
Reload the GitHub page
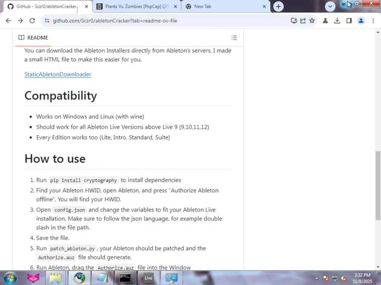click(32, 21)
